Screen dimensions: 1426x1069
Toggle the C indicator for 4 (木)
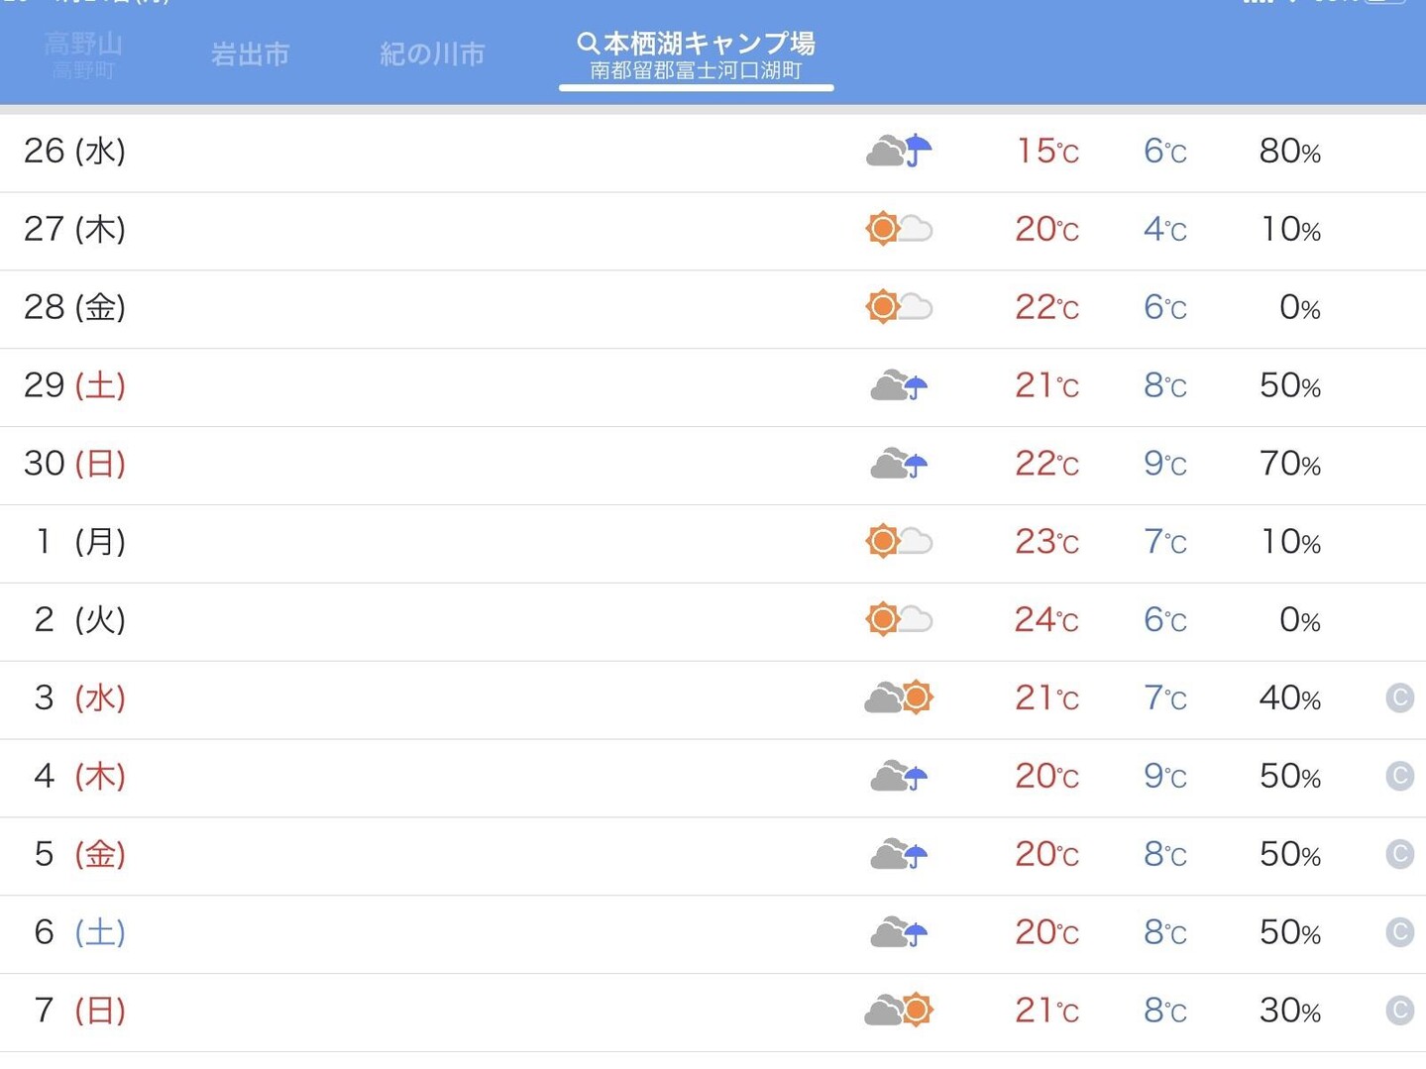(x=1398, y=776)
